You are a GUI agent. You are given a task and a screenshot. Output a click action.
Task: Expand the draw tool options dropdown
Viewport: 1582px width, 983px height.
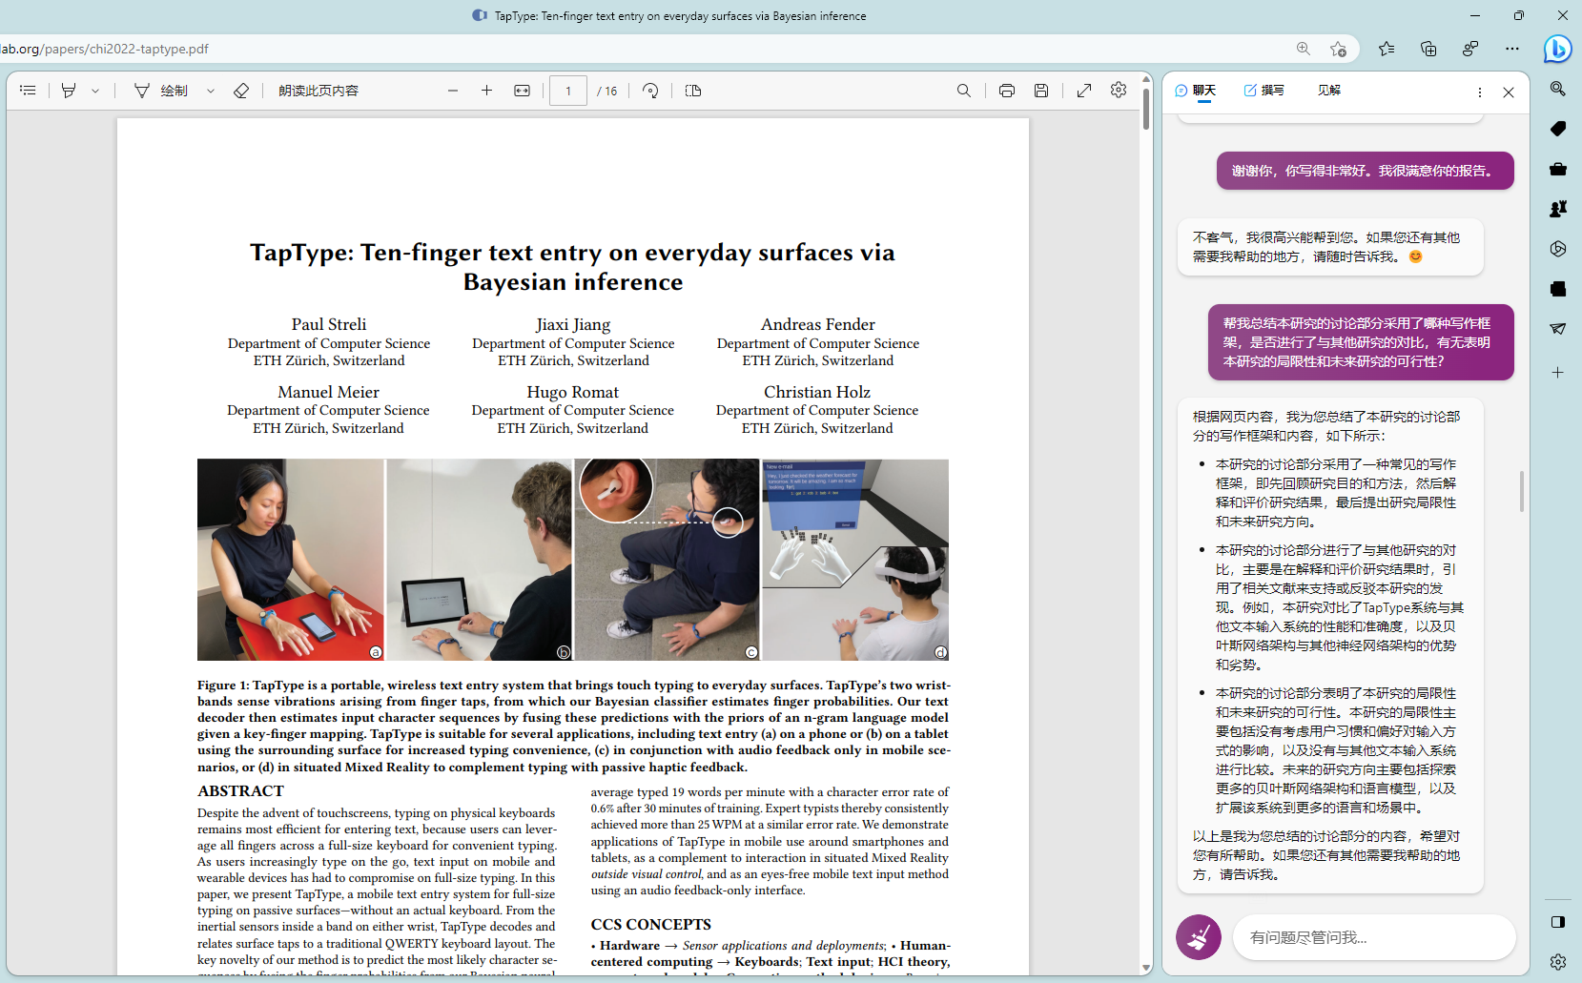(211, 91)
